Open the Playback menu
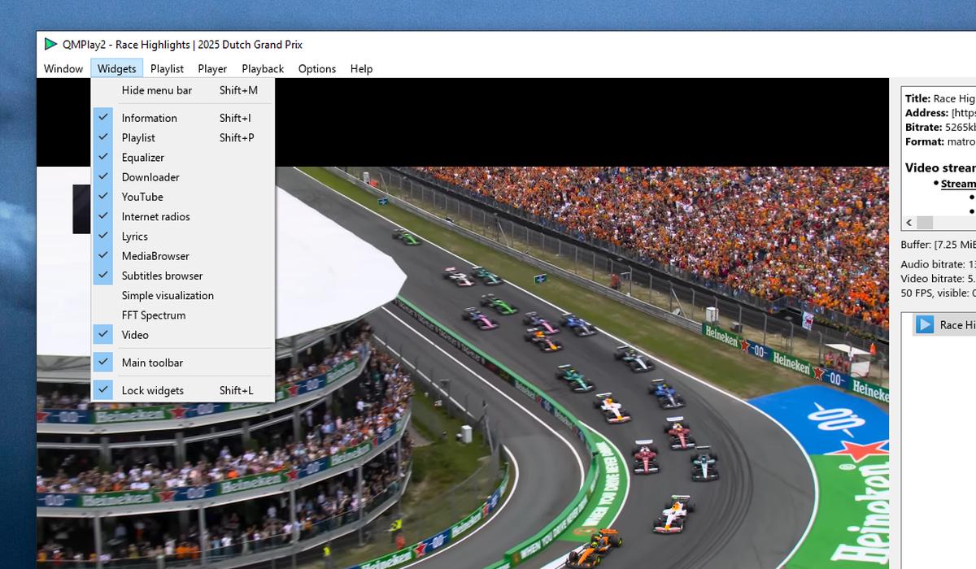Screen dimensions: 976x569 tap(262, 68)
